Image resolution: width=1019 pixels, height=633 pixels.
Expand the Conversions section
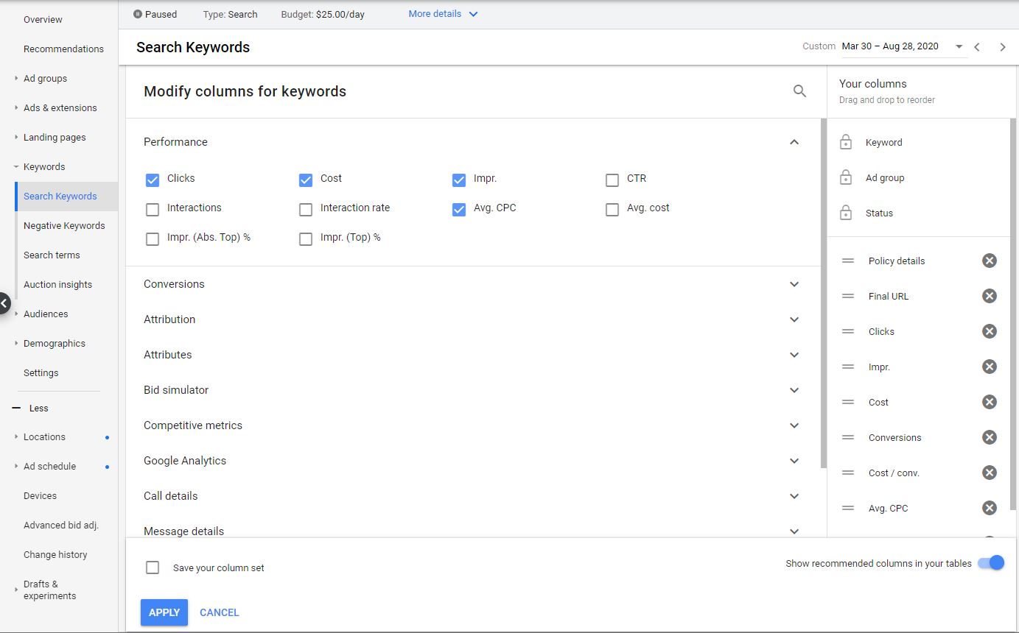coord(794,284)
